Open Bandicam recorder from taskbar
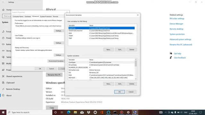This screenshot has width=205, height=115. (x=122, y=112)
